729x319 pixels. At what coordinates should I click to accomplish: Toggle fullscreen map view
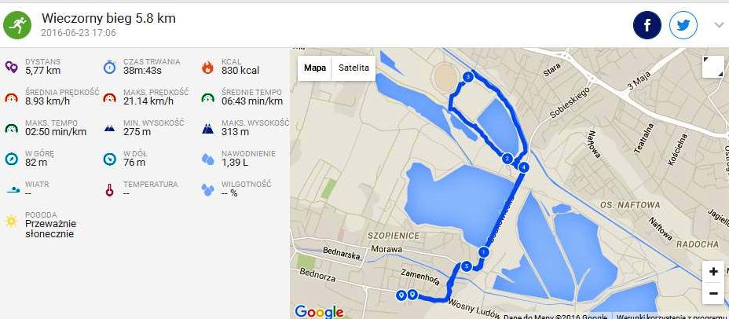tap(713, 67)
